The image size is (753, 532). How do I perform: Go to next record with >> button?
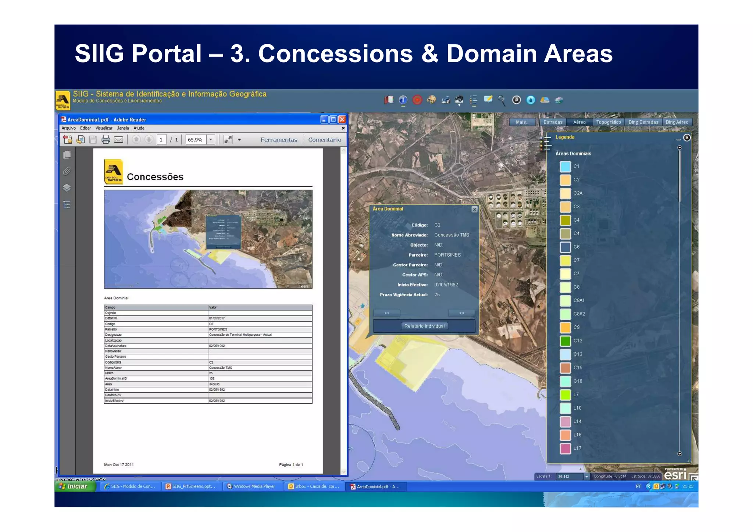click(x=462, y=313)
